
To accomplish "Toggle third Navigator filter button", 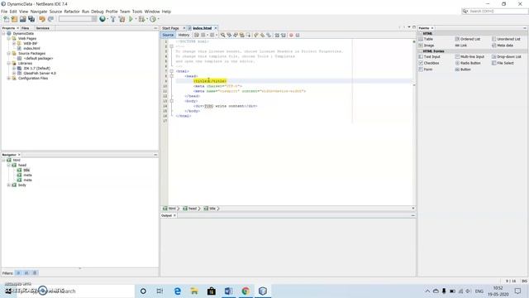I will pos(35,272).
